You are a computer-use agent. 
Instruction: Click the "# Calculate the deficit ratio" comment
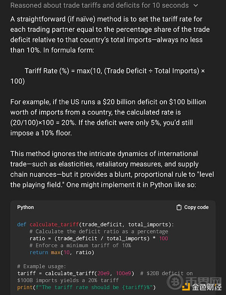(99, 231)
